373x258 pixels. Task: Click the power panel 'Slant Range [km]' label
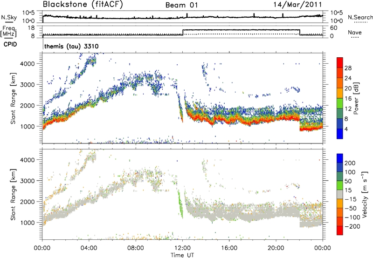[x=13, y=98]
